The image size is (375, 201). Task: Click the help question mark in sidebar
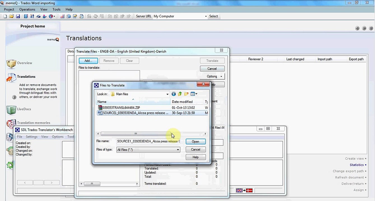(14, 97)
